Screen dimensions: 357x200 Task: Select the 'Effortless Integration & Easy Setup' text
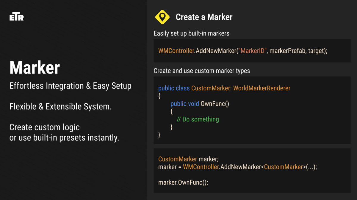coord(70,86)
